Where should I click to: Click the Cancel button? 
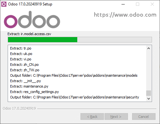[x=144, y=117]
